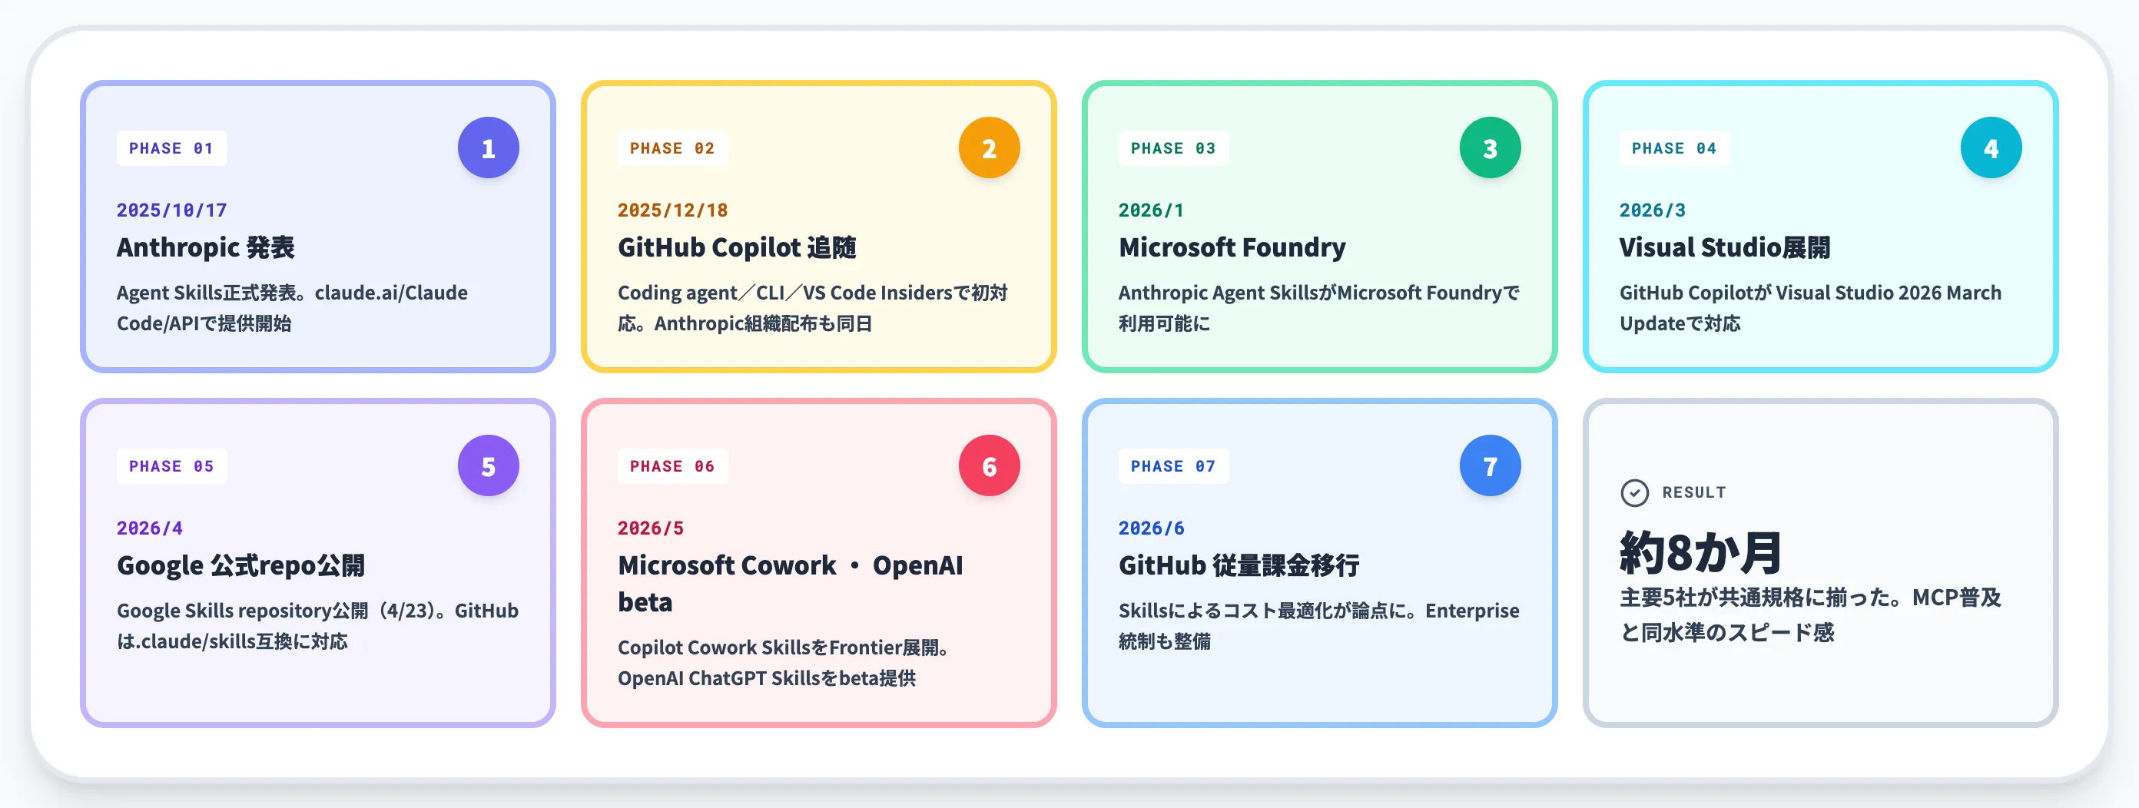This screenshot has width=2139, height=808.
Task: Click the date 2026/1
Action: [x=1150, y=210]
